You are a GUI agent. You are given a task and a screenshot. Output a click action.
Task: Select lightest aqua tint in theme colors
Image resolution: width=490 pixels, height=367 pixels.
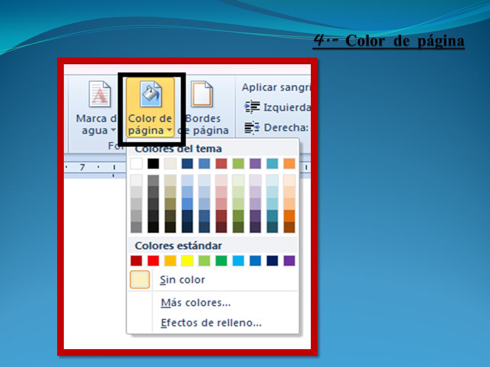272,180
